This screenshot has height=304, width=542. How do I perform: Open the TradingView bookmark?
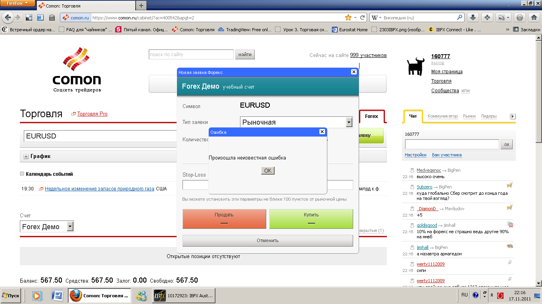(245, 29)
